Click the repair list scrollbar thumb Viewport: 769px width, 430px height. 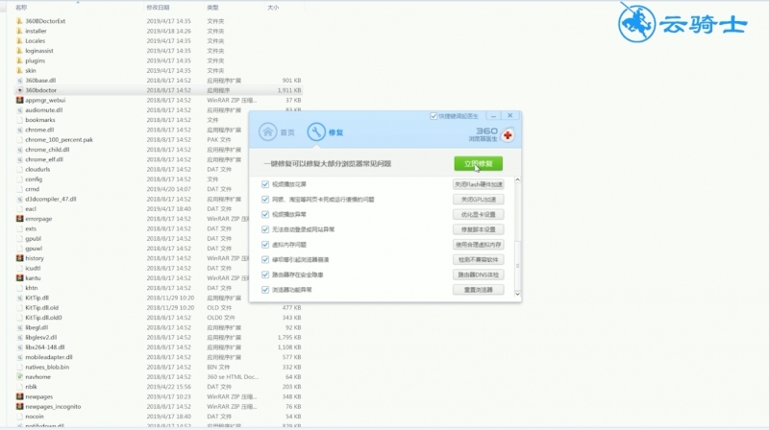pyautogui.click(x=517, y=265)
